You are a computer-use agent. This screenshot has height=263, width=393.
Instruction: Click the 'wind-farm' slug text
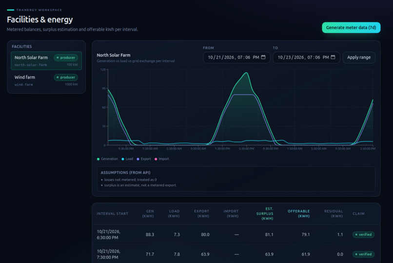tap(23, 85)
